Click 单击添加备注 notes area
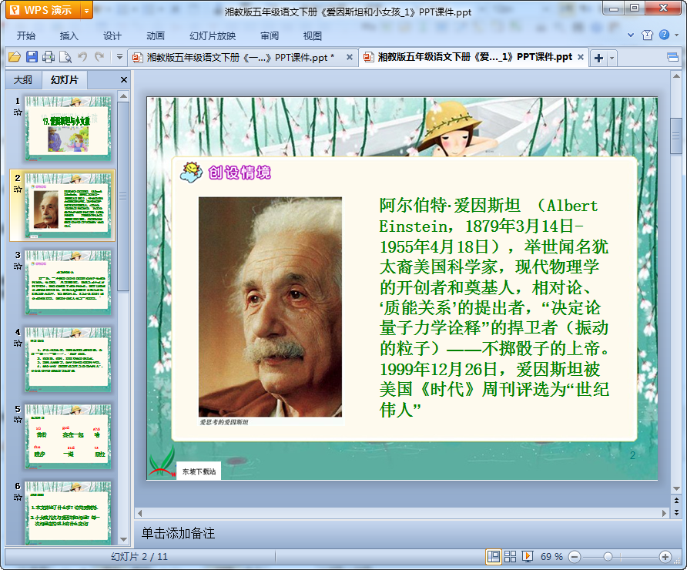 tap(178, 533)
